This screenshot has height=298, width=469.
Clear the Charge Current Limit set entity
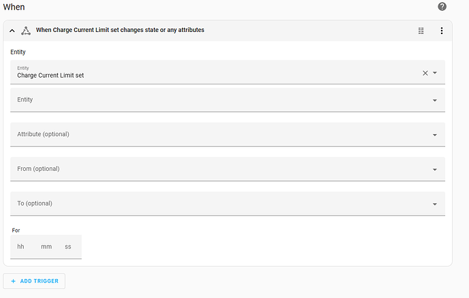tap(425, 73)
